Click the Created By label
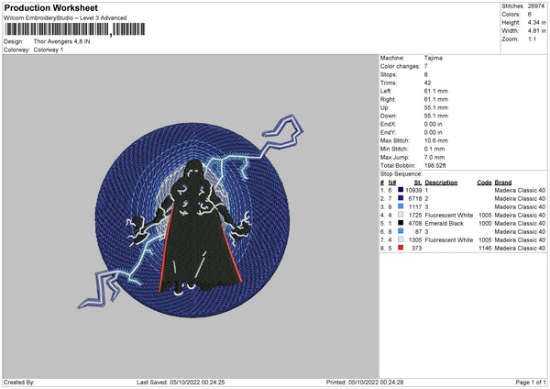 tap(19, 382)
